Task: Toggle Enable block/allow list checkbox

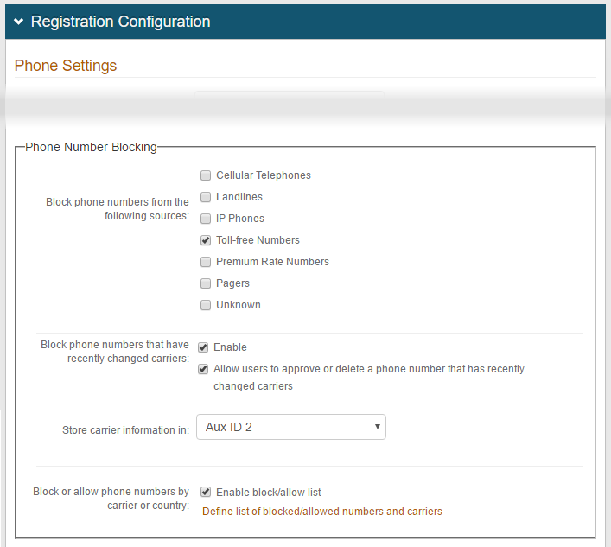Action: 206,493
